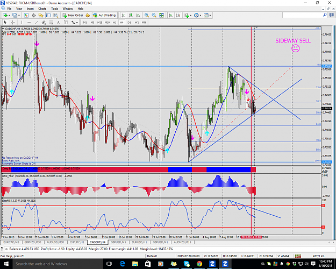Image resolution: width=336 pixels, height=269 pixels.
Task: Select Equidistant Channel tool
Action: (44, 22)
